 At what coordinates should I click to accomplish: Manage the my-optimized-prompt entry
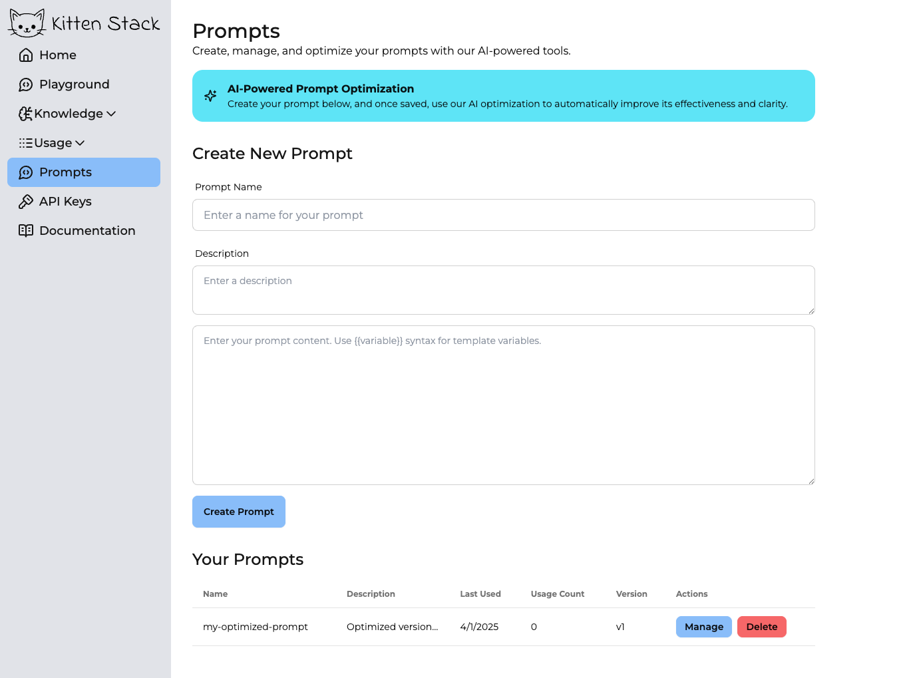pyautogui.click(x=703, y=627)
